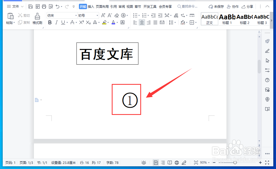Adjust the zoom slider handle
Viewport: 276px width, 169px height.
[x=235, y=163]
